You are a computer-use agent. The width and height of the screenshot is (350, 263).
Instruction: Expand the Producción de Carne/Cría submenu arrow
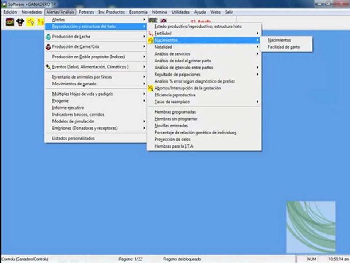coord(144,46)
